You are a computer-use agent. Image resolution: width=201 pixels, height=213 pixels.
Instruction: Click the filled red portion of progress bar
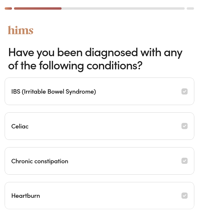pyautogui.click(x=38, y=8)
